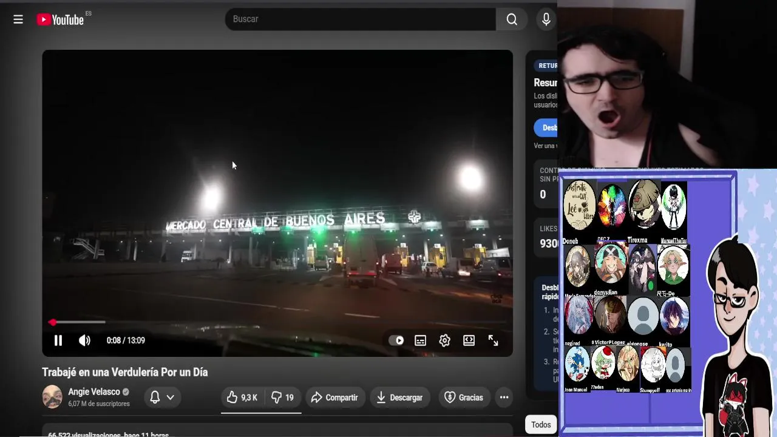Viewport: 777px width, 437px height.
Task: Click the 6,07 M de suscriptores text
Action: tap(99, 404)
